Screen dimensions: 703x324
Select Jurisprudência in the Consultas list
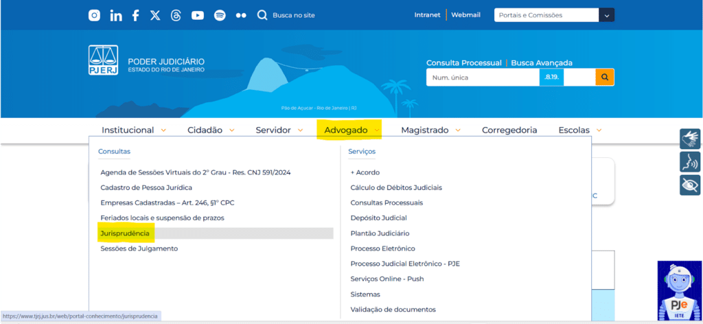(x=125, y=233)
